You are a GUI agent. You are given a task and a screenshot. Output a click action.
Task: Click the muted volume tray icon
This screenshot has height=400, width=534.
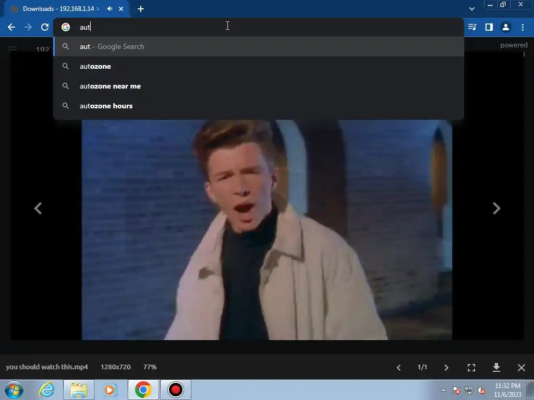coord(481,391)
